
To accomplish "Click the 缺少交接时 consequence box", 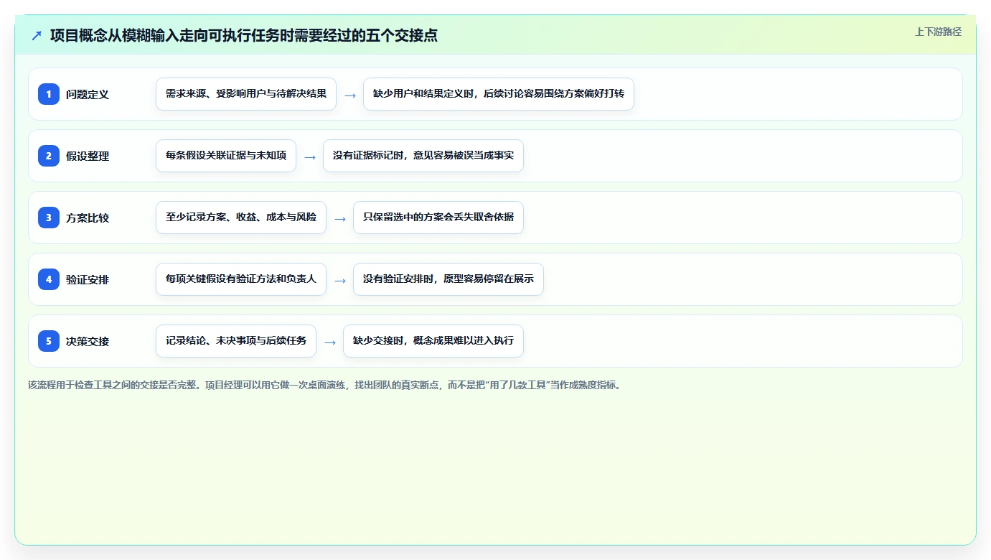I will 433,341.
